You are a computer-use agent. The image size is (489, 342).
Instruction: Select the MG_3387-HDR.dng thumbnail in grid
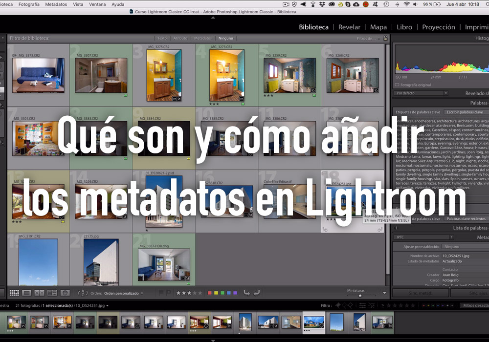pos(164,265)
